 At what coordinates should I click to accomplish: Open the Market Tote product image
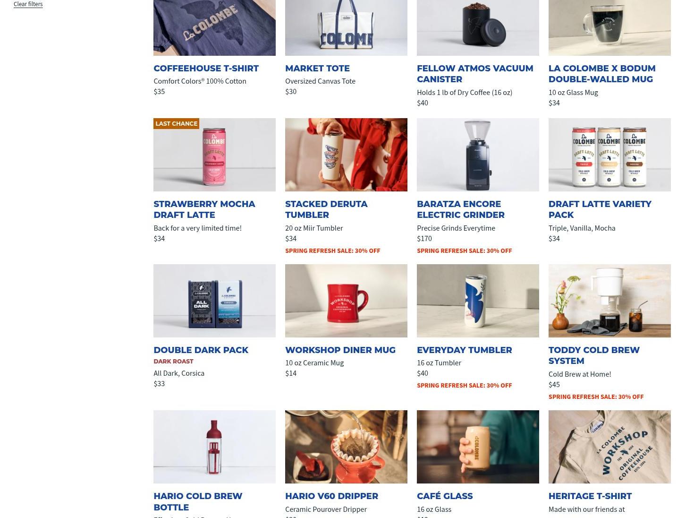click(x=346, y=28)
